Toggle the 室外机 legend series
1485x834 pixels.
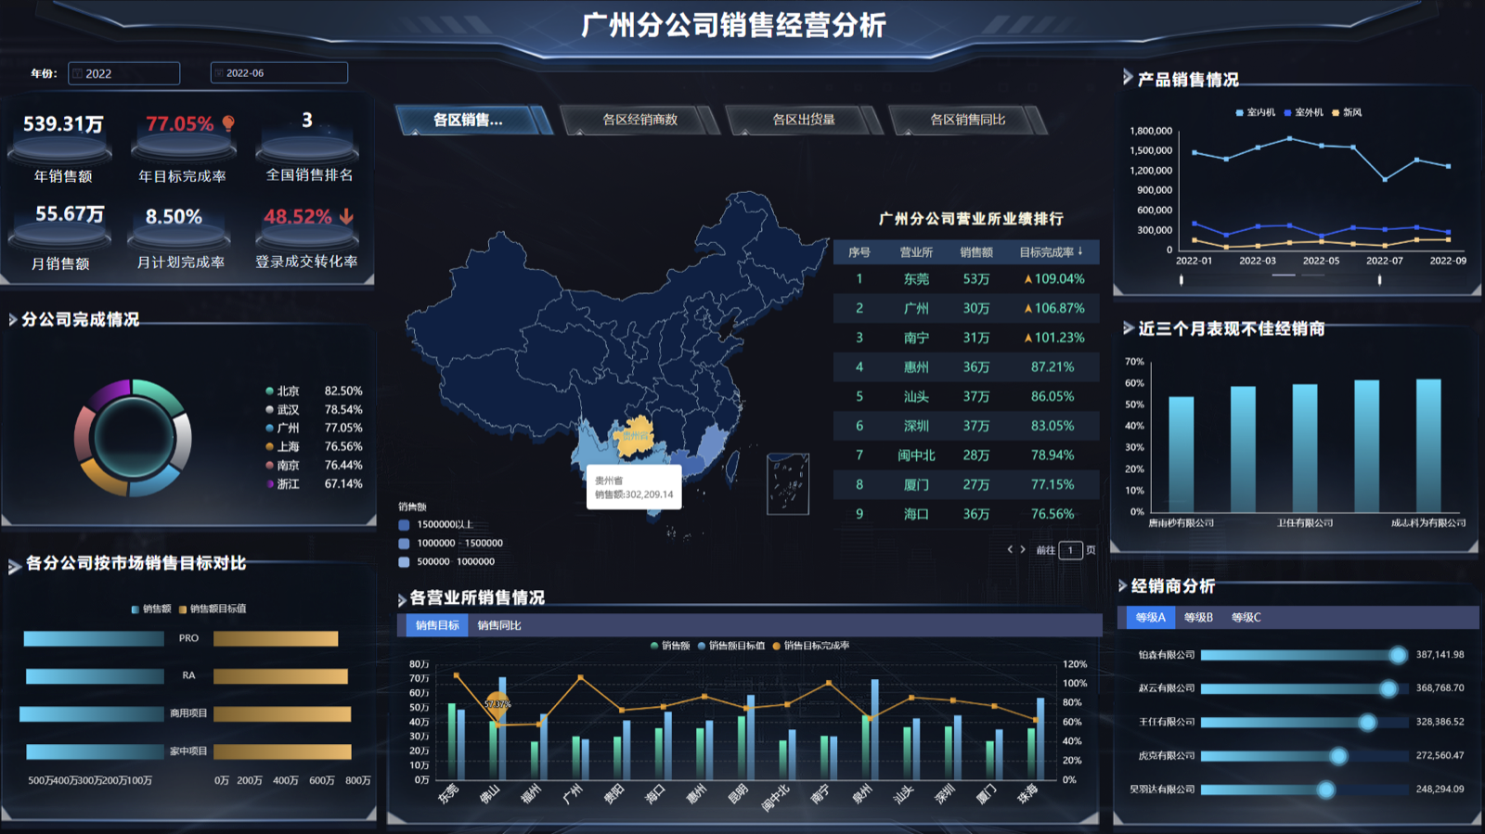tap(1303, 112)
